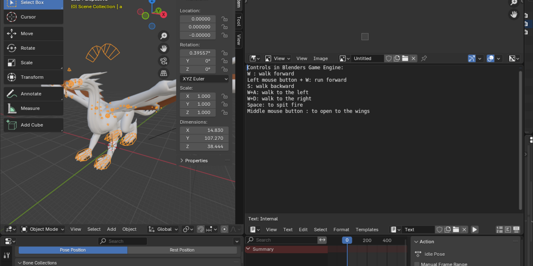Open the Image menu in image editor

(x=320, y=59)
